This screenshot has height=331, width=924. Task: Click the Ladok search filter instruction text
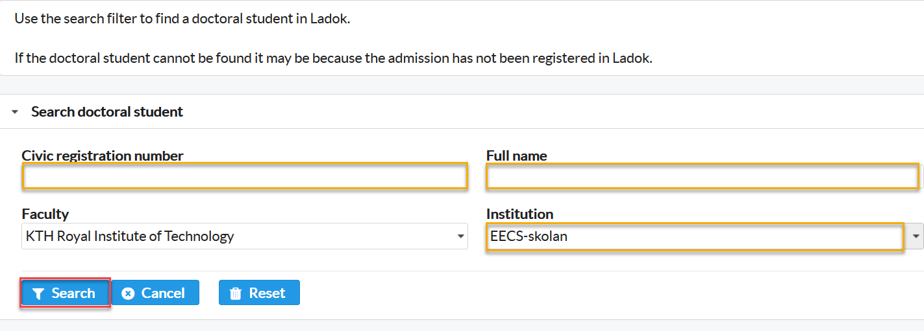(182, 18)
